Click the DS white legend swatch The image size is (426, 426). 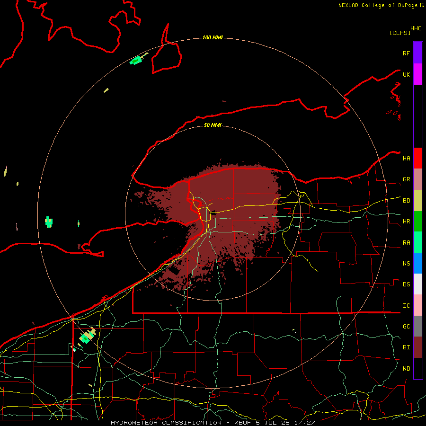coord(418,284)
